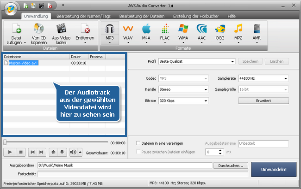The image size is (301, 189).
Task: Decrease the pause milliseconds stepper
Action: (220, 154)
